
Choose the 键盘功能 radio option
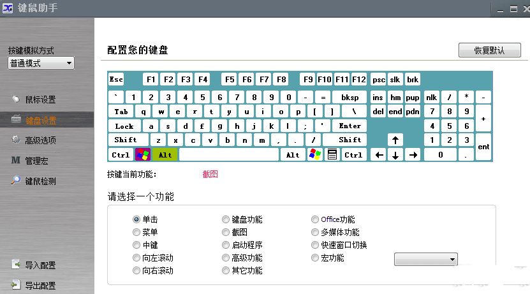(x=226, y=219)
